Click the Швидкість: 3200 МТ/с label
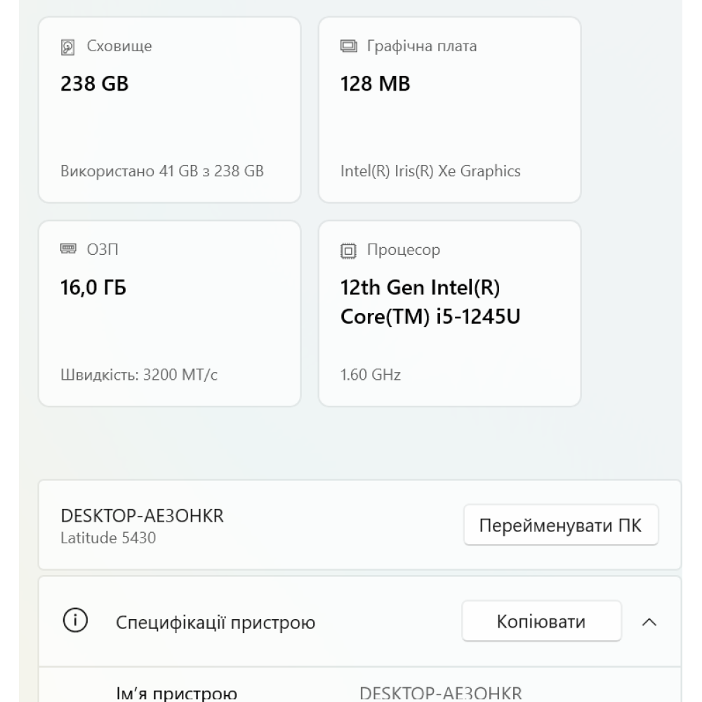The image size is (702, 702). pos(138,373)
